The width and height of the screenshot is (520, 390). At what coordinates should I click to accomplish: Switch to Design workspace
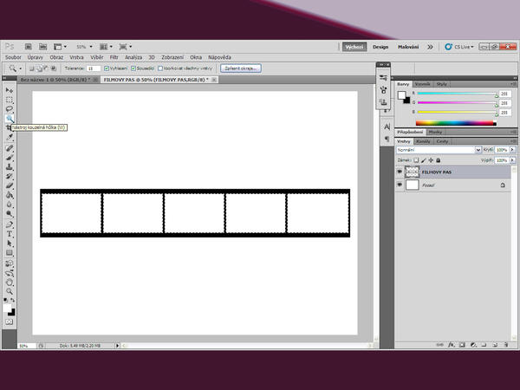pos(381,47)
